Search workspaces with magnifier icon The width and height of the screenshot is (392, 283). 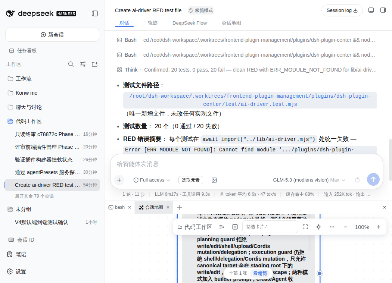71,64
